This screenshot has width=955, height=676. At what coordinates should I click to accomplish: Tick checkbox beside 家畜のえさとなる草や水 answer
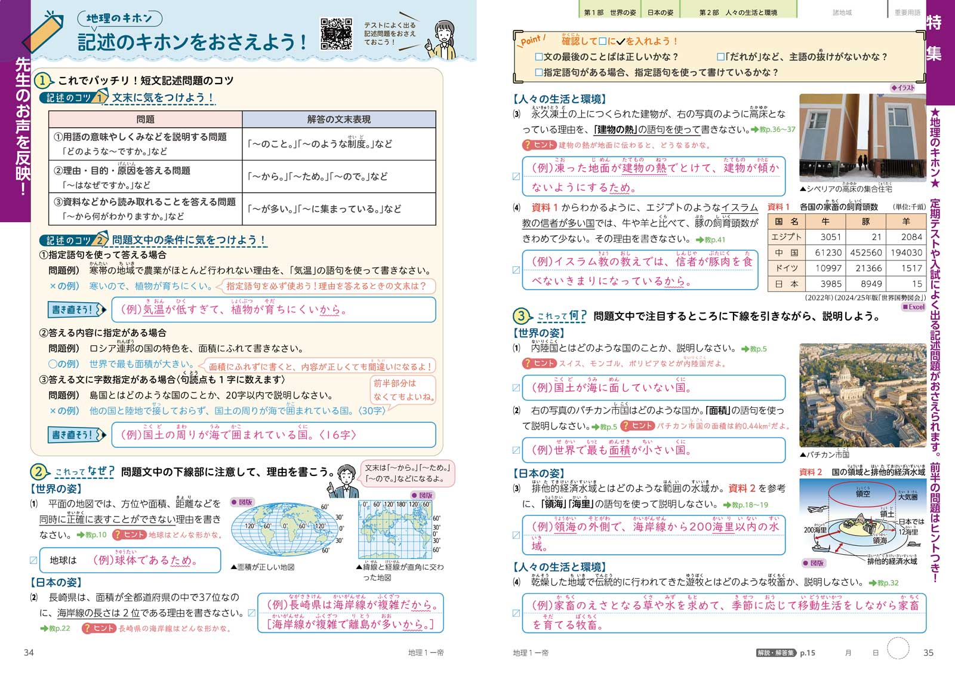pos(516,613)
